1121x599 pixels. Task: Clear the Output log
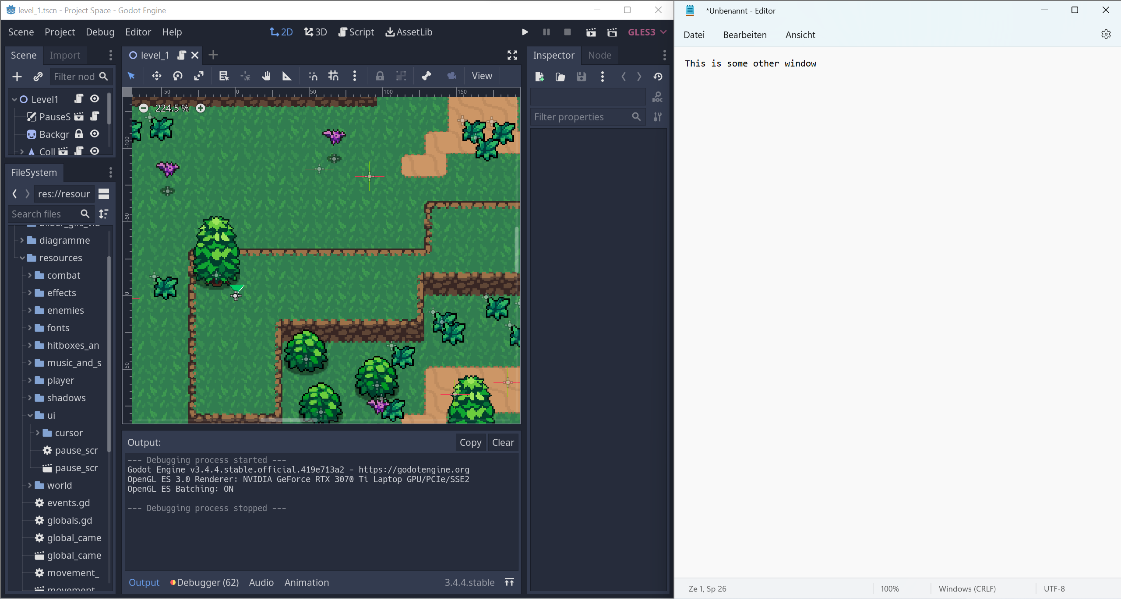pyautogui.click(x=502, y=442)
